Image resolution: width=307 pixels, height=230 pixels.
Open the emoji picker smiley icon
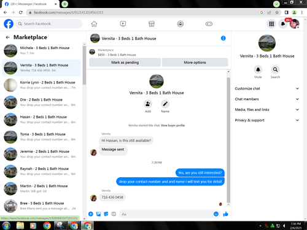click(x=216, y=214)
